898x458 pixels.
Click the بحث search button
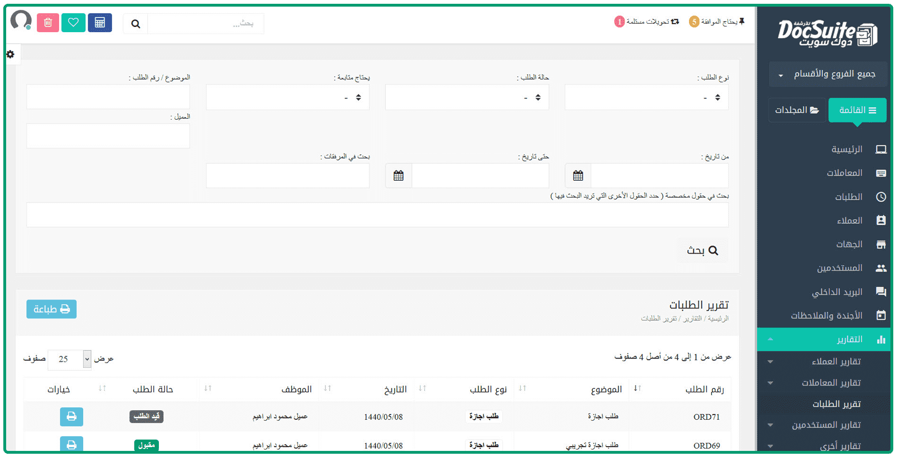coord(702,250)
